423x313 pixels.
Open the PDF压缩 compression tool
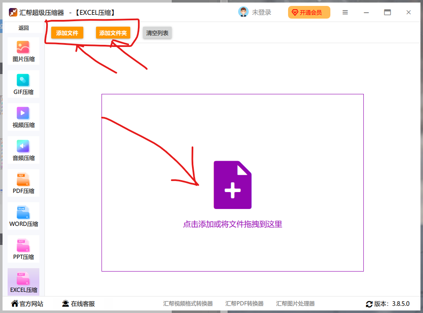pyautogui.click(x=23, y=183)
